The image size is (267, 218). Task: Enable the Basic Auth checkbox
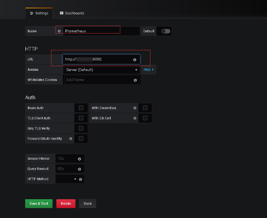coord(81,108)
